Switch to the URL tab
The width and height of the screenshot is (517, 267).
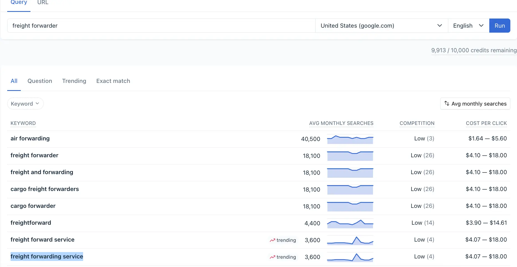coord(43,3)
